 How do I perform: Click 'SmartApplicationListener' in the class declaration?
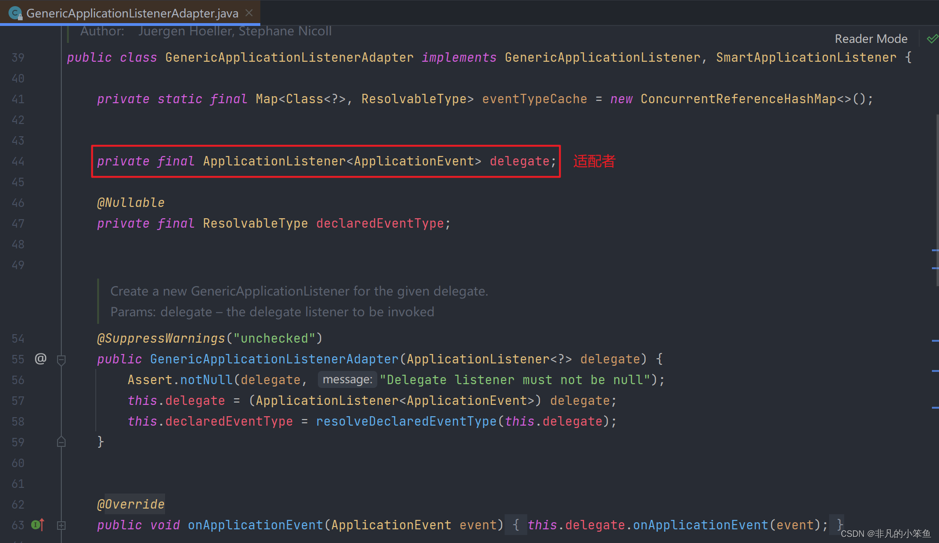[x=806, y=58]
